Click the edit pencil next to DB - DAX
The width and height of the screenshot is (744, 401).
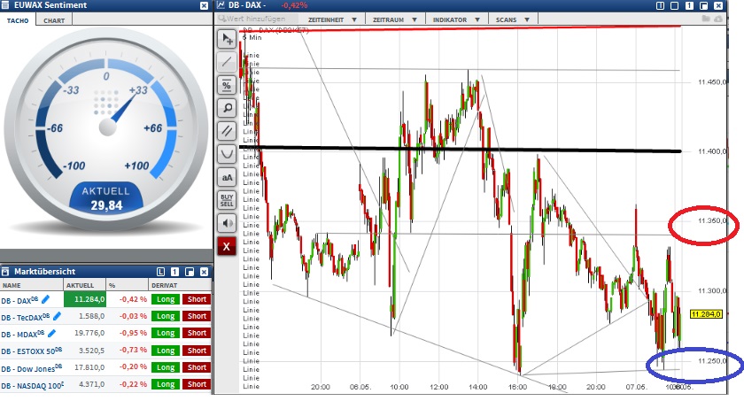(45, 299)
